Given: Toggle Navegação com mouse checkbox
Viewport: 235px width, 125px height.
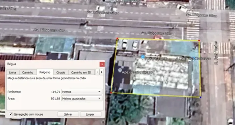Looking at the screenshot, I should (11, 114).
